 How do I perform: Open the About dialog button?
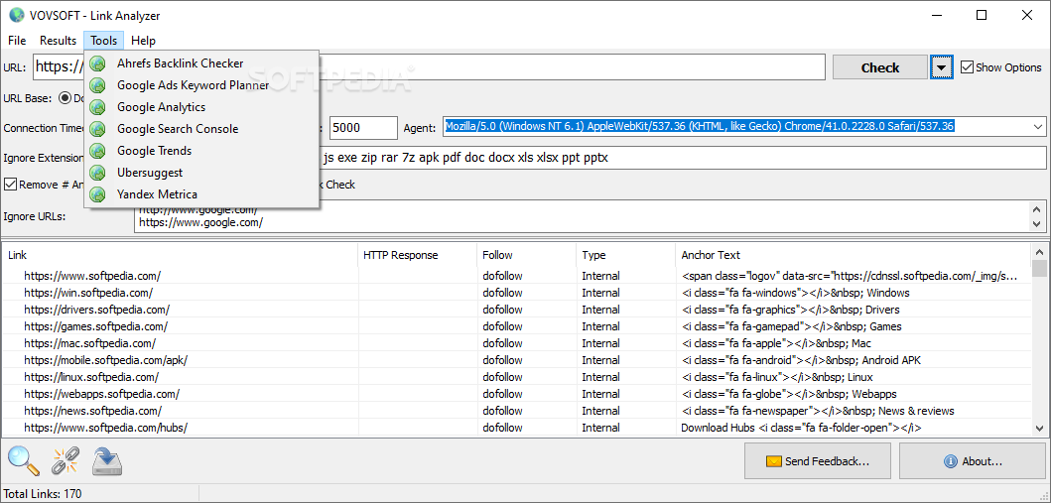click(x=973, y=460)
